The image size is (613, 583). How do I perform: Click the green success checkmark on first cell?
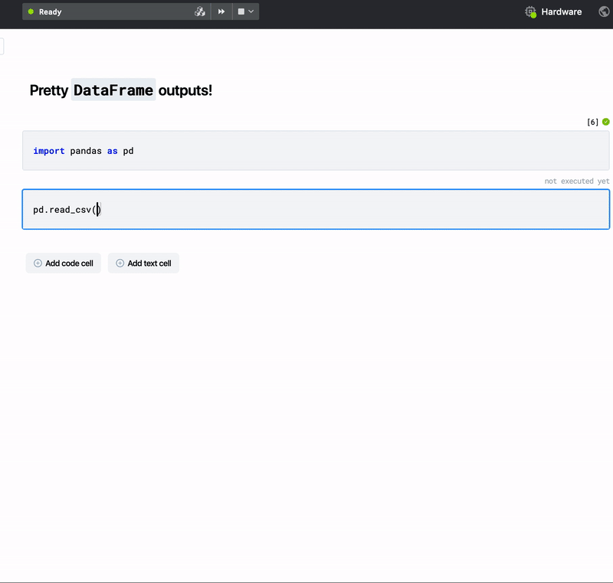[x=606, y=122]
